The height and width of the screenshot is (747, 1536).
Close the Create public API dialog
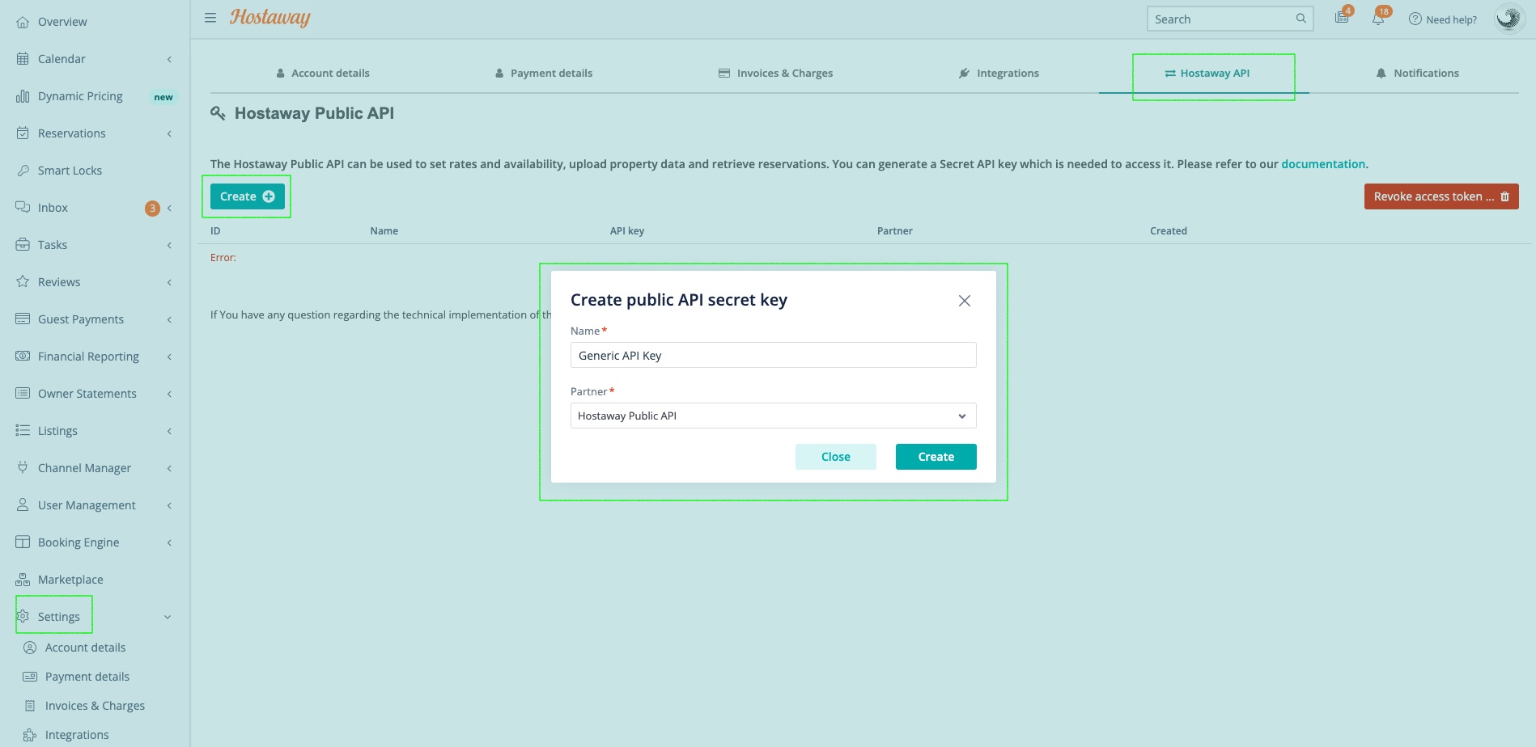click(963, 300)
